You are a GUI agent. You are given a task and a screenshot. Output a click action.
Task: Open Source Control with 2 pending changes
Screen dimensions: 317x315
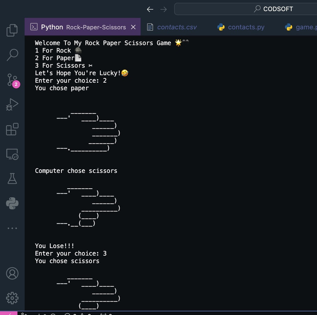pos(13,80)
